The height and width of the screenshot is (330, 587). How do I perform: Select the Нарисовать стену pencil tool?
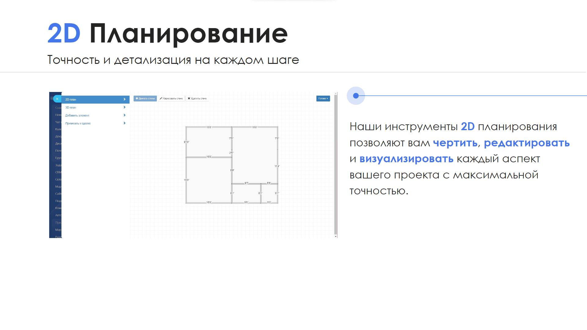(x=171, y=99)
